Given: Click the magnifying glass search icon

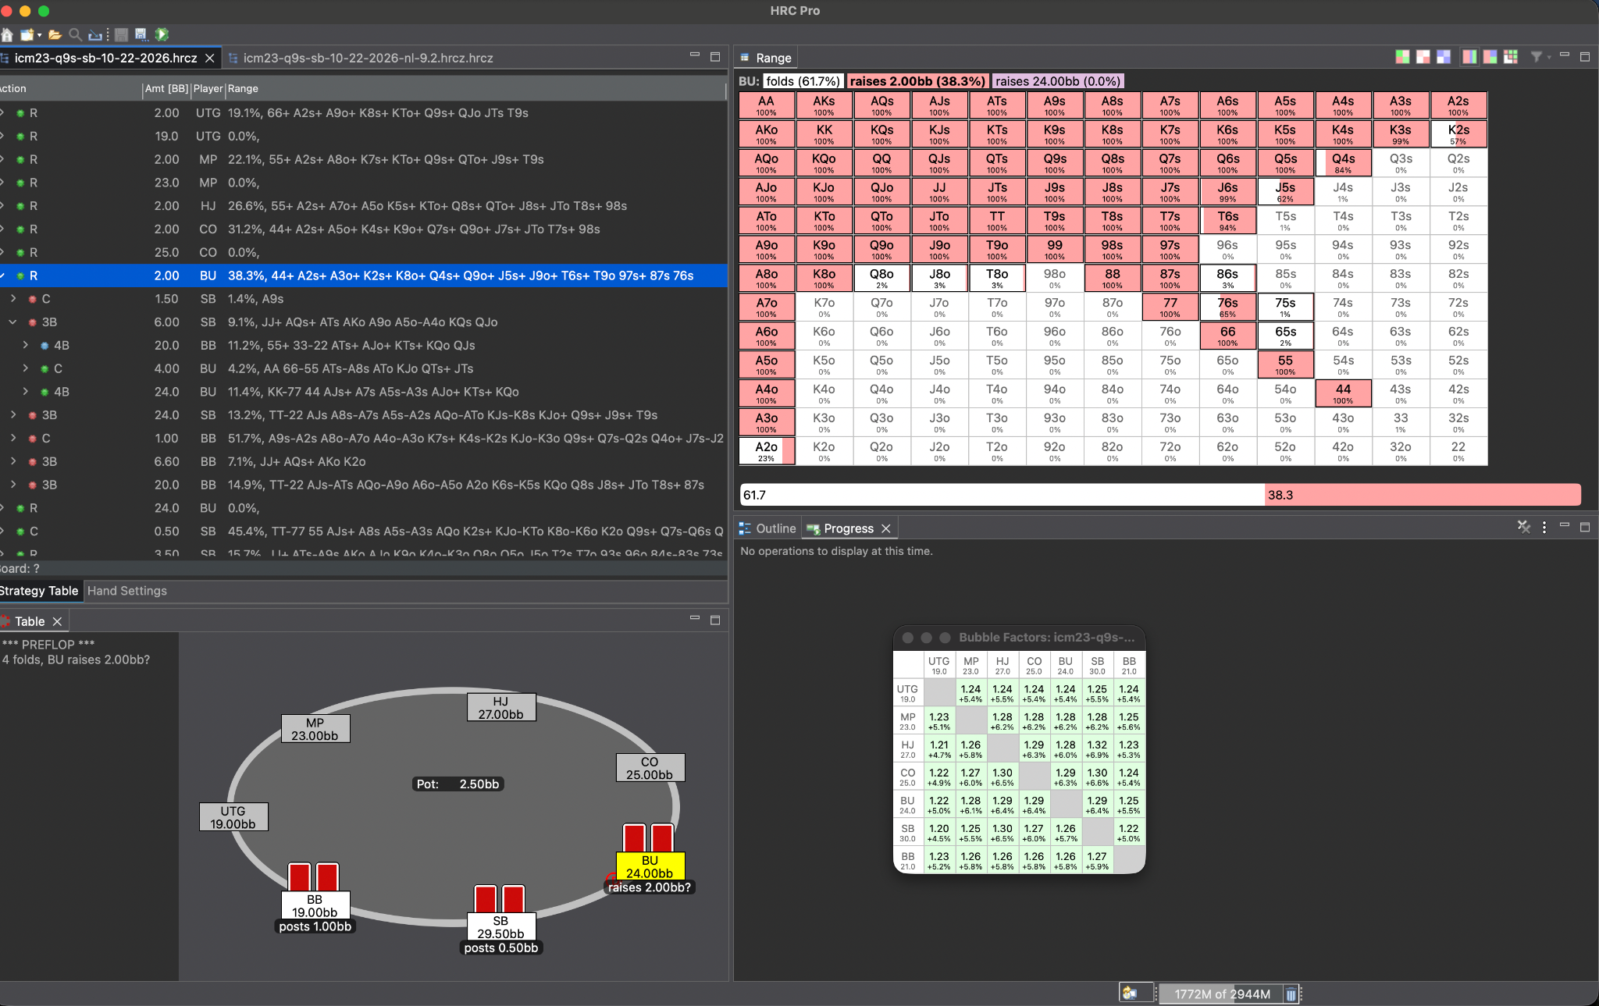Looking at the screenshot, I should click(x=75, y=34).
